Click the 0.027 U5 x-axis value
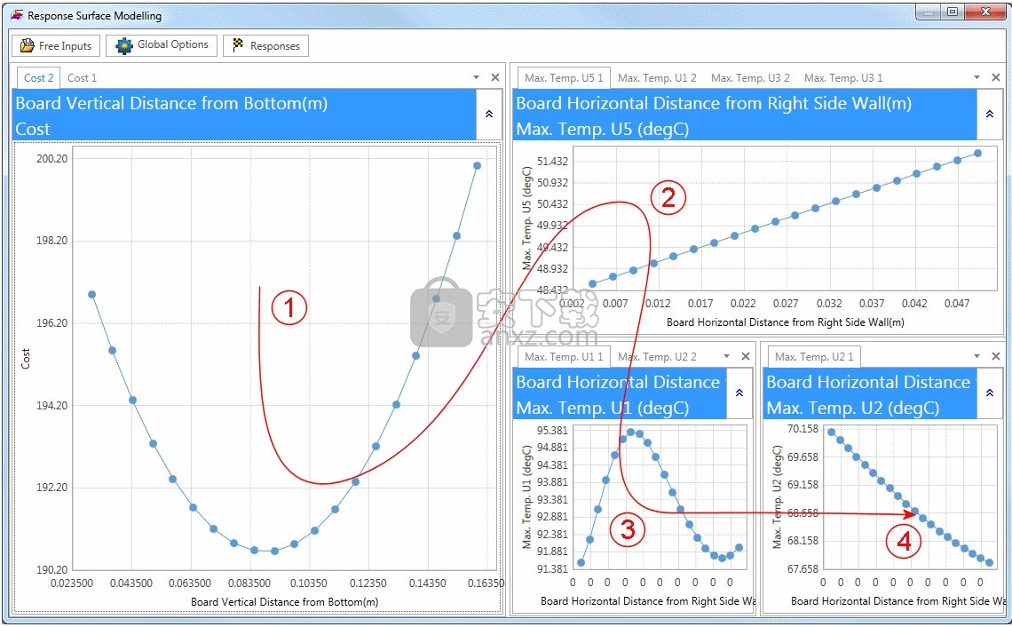1012x627 pixels. 786,304
